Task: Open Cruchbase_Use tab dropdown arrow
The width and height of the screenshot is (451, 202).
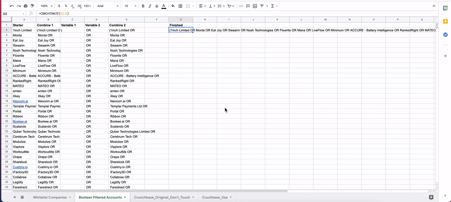Action: click(x=231, y=197)
